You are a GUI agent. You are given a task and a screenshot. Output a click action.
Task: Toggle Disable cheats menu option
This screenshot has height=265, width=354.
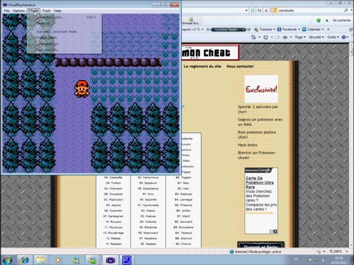64,38
